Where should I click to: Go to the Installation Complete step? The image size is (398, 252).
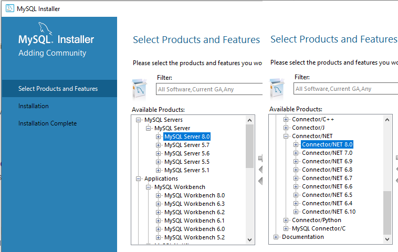point(47,123)
